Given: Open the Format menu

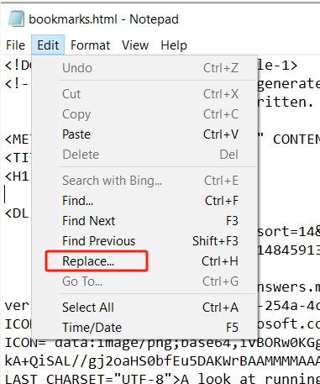Looking at the screenshot, I should tap(90, 45).
